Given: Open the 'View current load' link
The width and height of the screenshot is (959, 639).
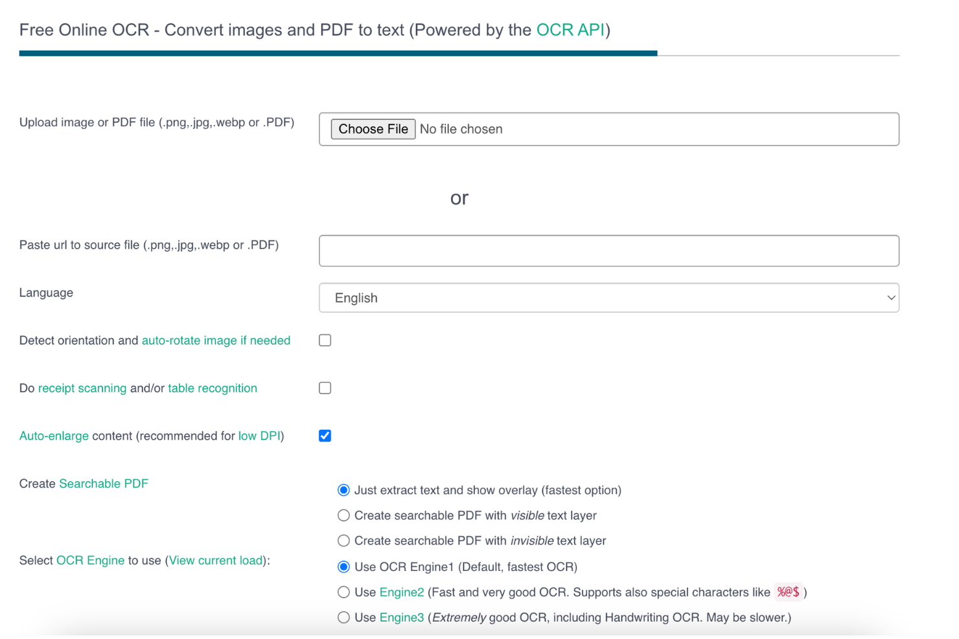Looking at the screenshot, I should pos(216,560).
